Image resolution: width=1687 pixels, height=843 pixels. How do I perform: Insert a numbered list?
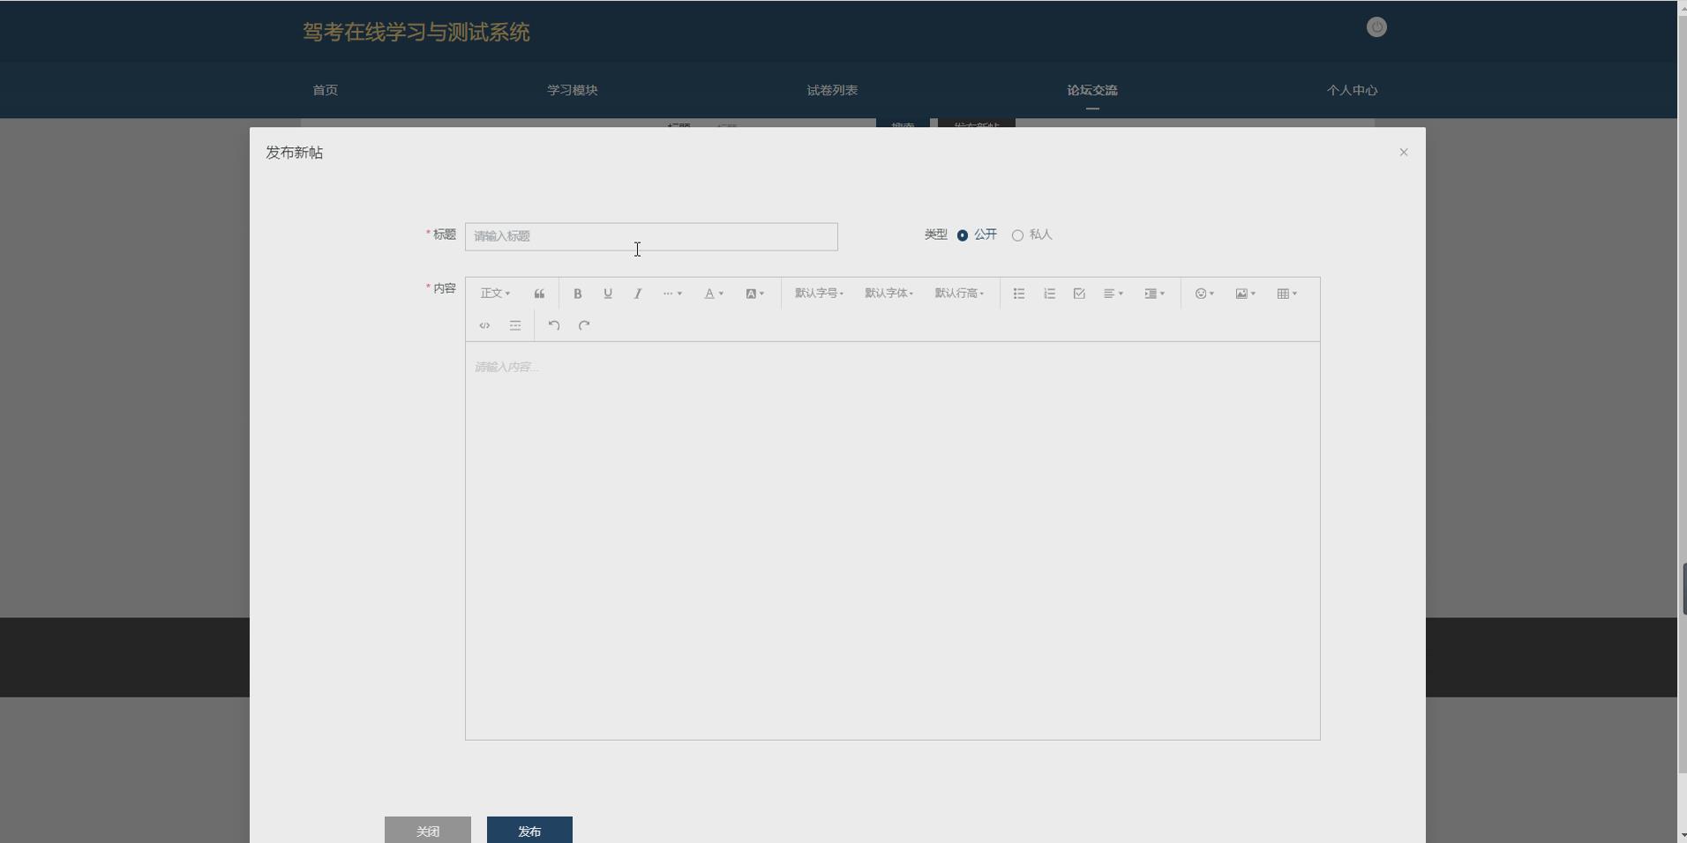point(1048,293)
